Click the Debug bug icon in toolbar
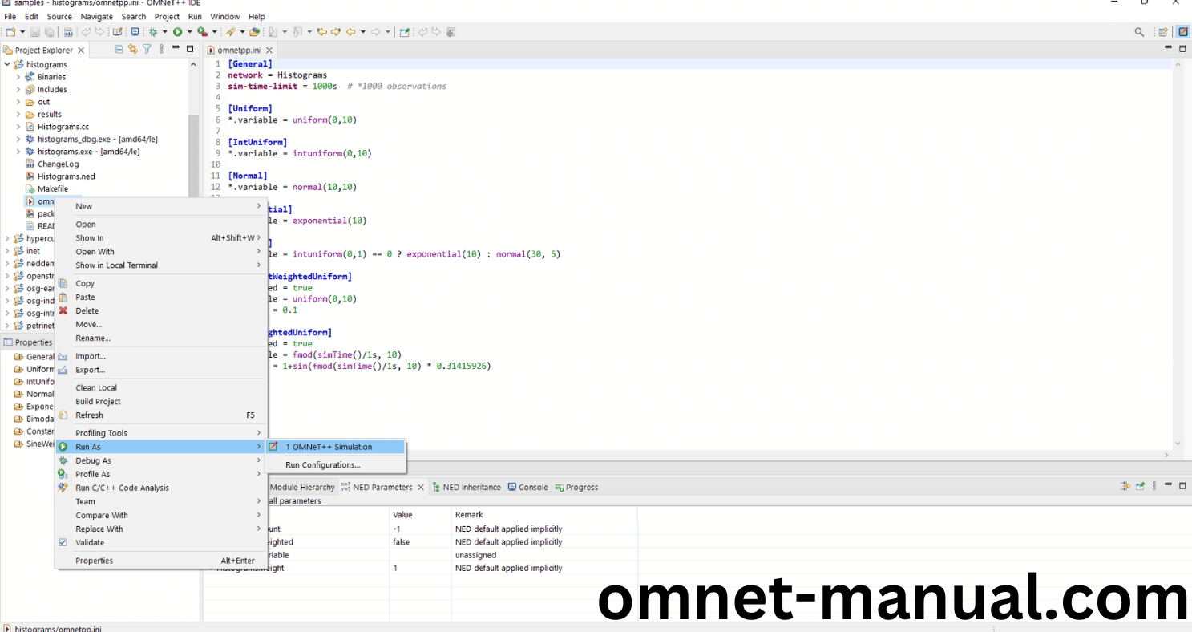This screenshot has height=632, width=1192. coord(153,32)
